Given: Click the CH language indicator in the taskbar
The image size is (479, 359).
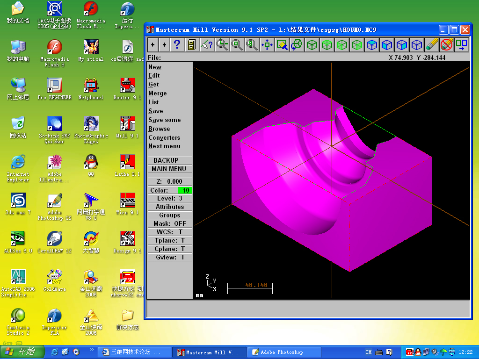Looking at the screenshot, I should (x=369, y=352).
